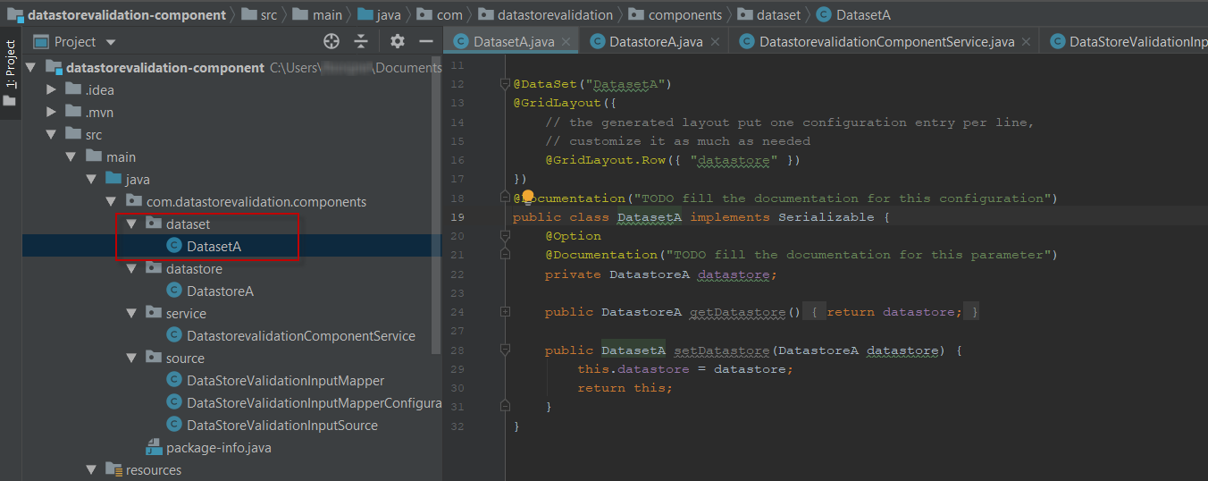Image resolution: width=1208 pixels, height=481 pixels.
Task: Click the components breadcrumb in navigation bar
Action: click(x=684, y=14)
